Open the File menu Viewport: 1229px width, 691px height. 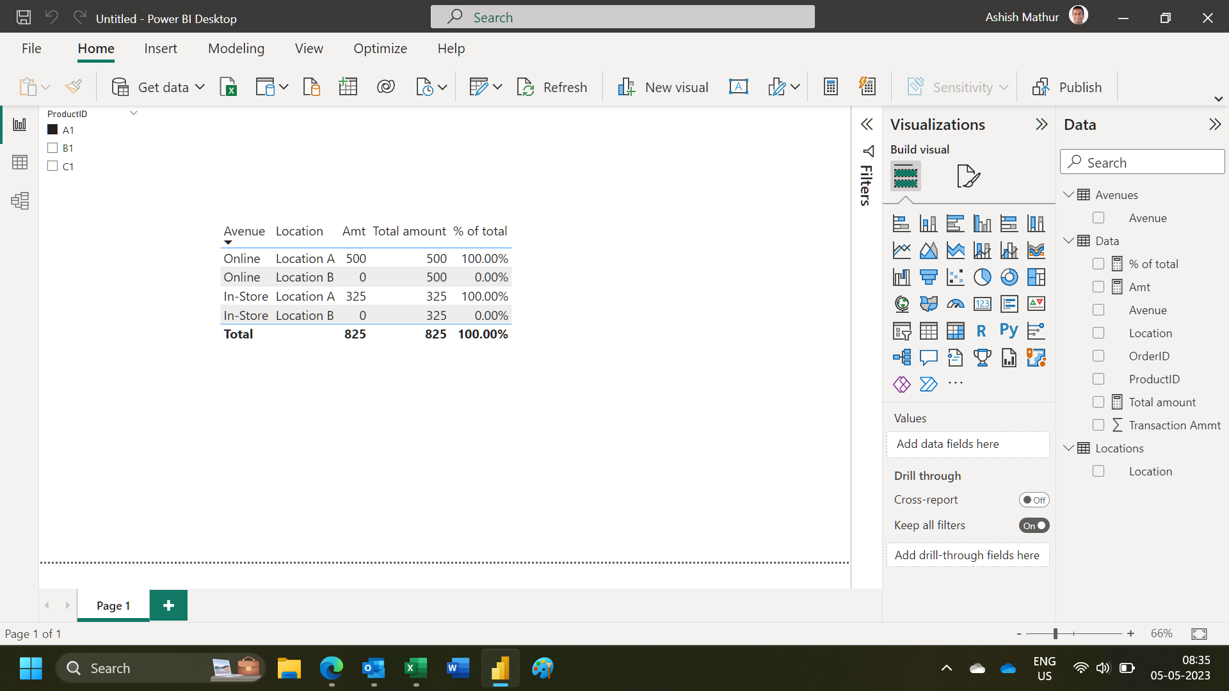(x=31, y=49)
